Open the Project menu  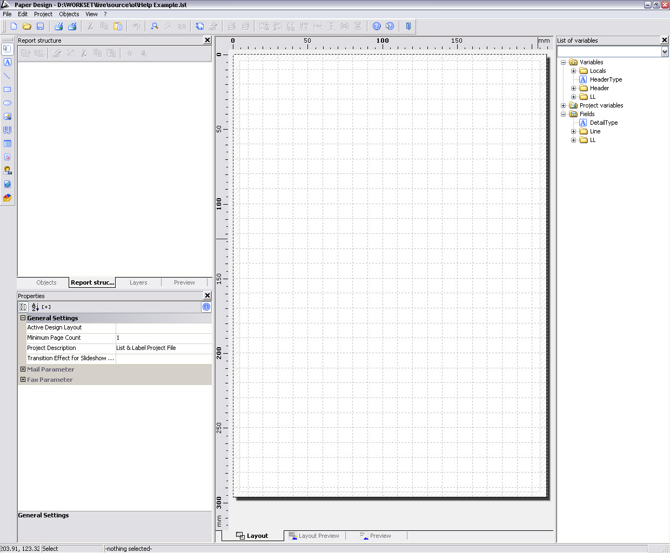(x=43, y=14)
